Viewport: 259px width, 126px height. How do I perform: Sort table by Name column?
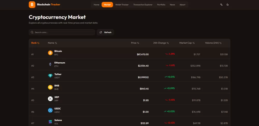[52, 43]
